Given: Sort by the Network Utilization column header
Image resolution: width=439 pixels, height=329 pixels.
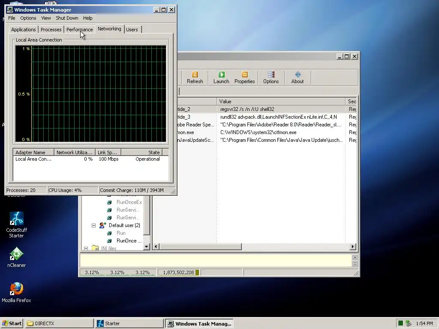Looking at the screenshot, I should point(75,153).
